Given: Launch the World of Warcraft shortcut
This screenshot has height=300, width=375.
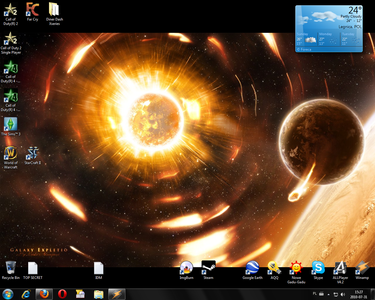Looking at the screenshot, I should pyautogui.click(x=11, y=157).
